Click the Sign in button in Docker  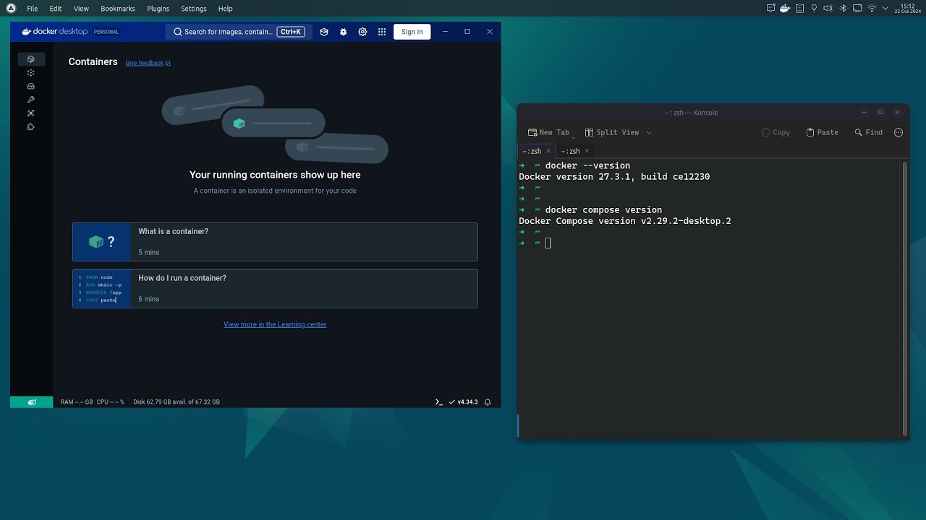(412, 32)
